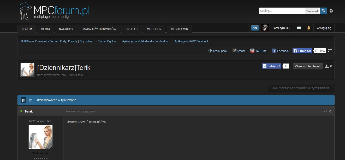The height and width of the screenshot is (160, 345).
Task: Click Terik's avatar in the post sidebar
Action: pos(41,137)
